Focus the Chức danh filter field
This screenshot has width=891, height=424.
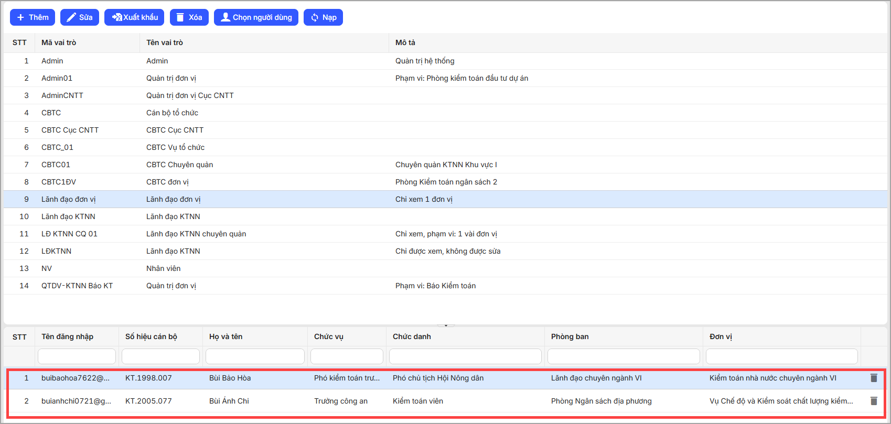click(465, 356)
